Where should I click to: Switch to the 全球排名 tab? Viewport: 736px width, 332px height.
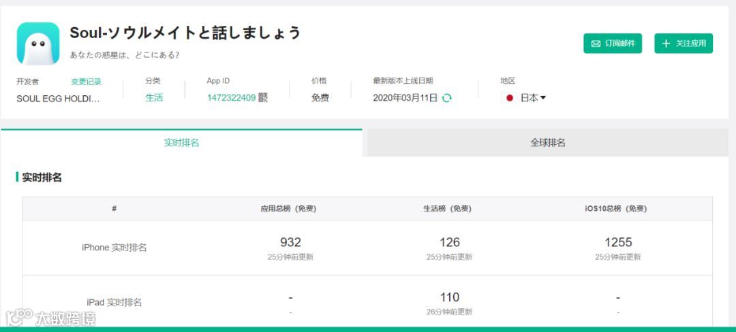pyautogui.click(x=547, y=143)
